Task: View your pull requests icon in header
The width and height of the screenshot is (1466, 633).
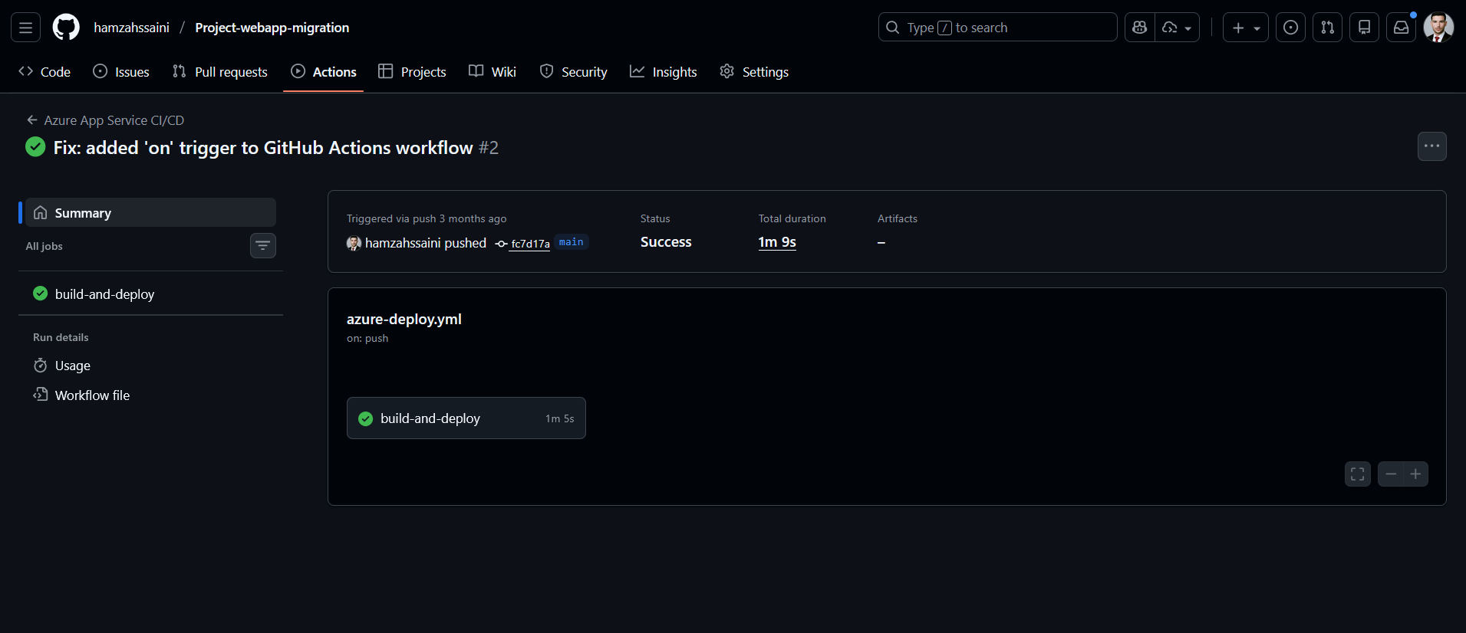Action: point(1328,28)
